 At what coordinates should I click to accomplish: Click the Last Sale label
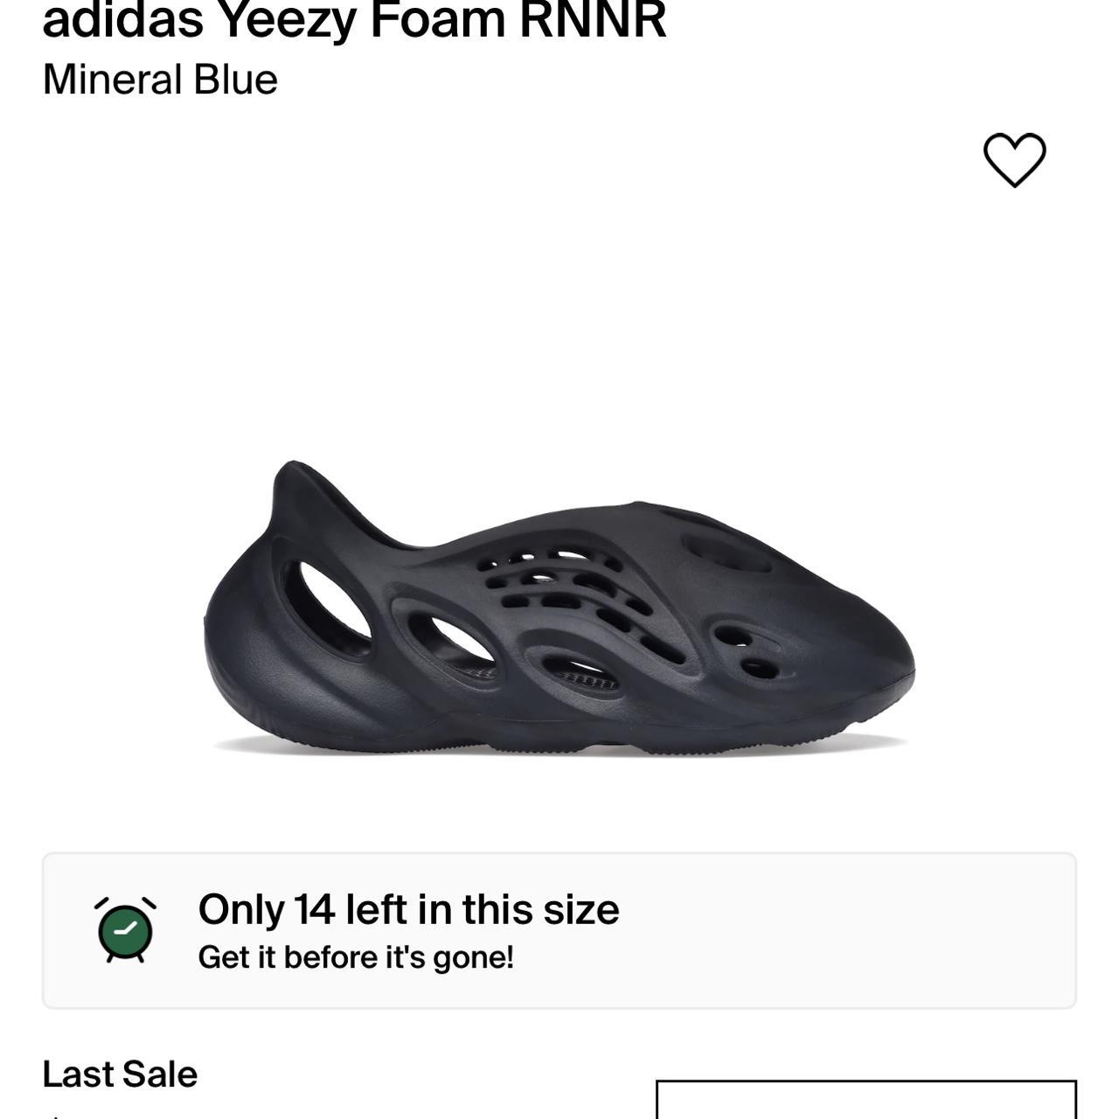pos(120,1074)
